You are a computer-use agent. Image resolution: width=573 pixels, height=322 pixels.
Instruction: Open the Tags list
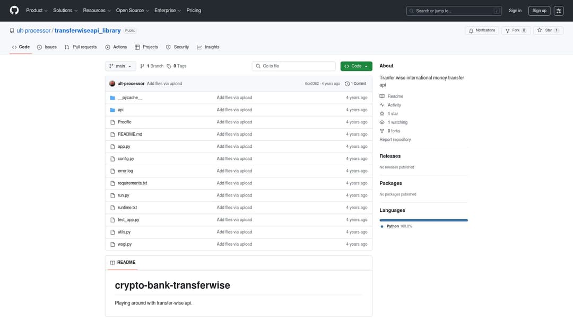point(177,66)
